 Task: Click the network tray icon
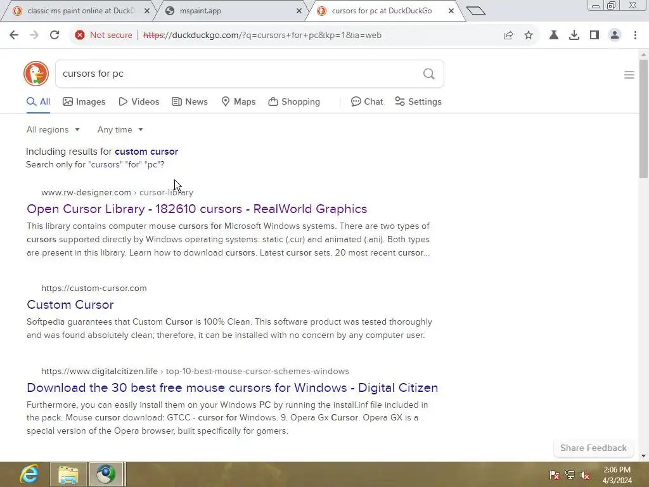[x=570, y=475]
